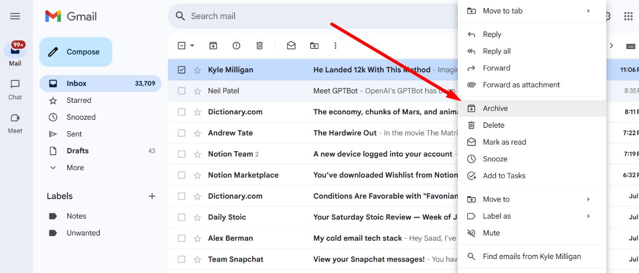Open email 'The economy, chunks of Mars'

(385, 112)
